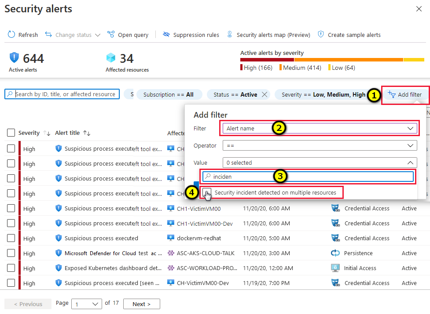430x314 pixels.
Task: Check Security incident detected on multiple resources
Action: 207,192
